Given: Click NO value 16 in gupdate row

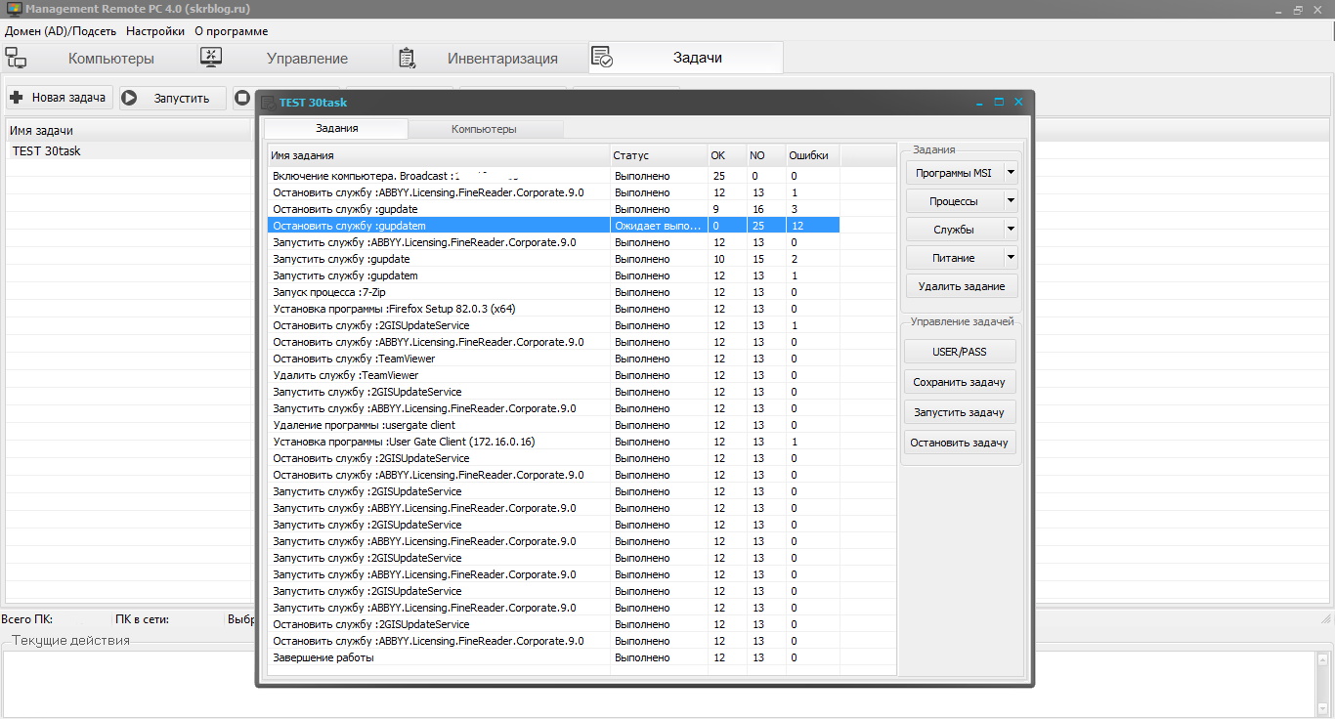Looking at the screenshot, I should (x=756, y=209).
